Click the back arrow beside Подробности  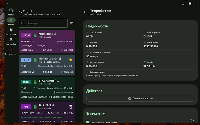coord(85,12)
